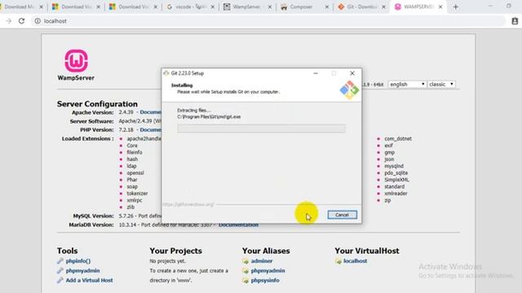Image resolution: width=522 pixels, height=293 pixels.
Task: Click the com_dotnet extension entry
Action: tap(398, 139)
